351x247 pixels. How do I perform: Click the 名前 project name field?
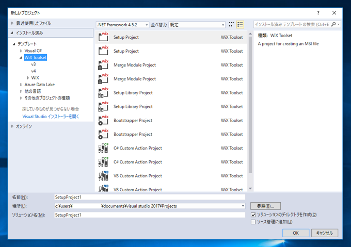(150, 197)
